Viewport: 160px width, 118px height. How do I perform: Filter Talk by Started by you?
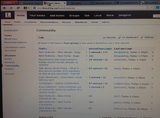click(x=104, y=43)
